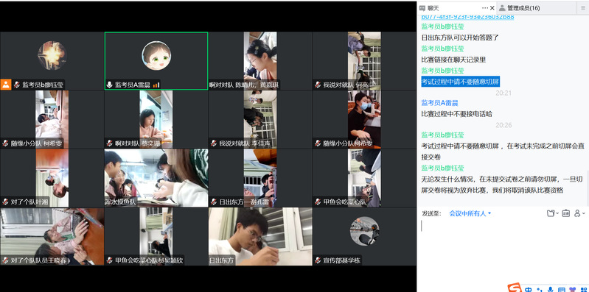Image resolution: width=589 pixels, height=292 pixels.
Task: Select the 日出东方 participant video thumbnail
Action: point(260,237)
